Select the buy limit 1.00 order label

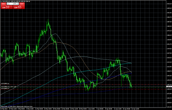click(x=9, y=87)
